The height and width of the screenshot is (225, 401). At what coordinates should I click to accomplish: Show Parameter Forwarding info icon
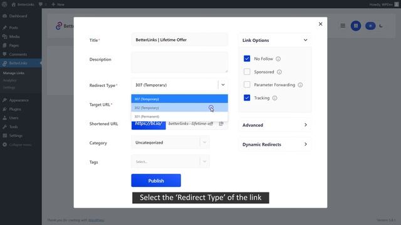point(300,85)
